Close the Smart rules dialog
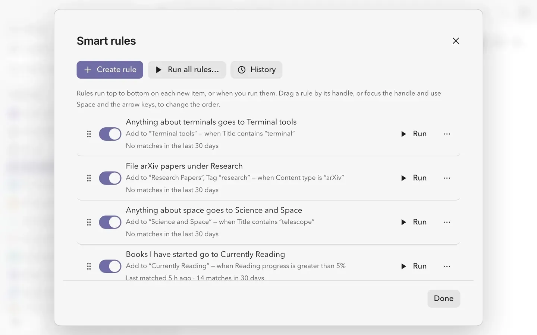Image resolution: width=537 pixels, height=335 pixels. 456,41
